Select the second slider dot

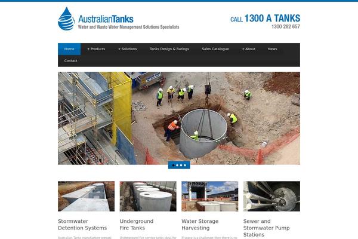coord(177,165)
